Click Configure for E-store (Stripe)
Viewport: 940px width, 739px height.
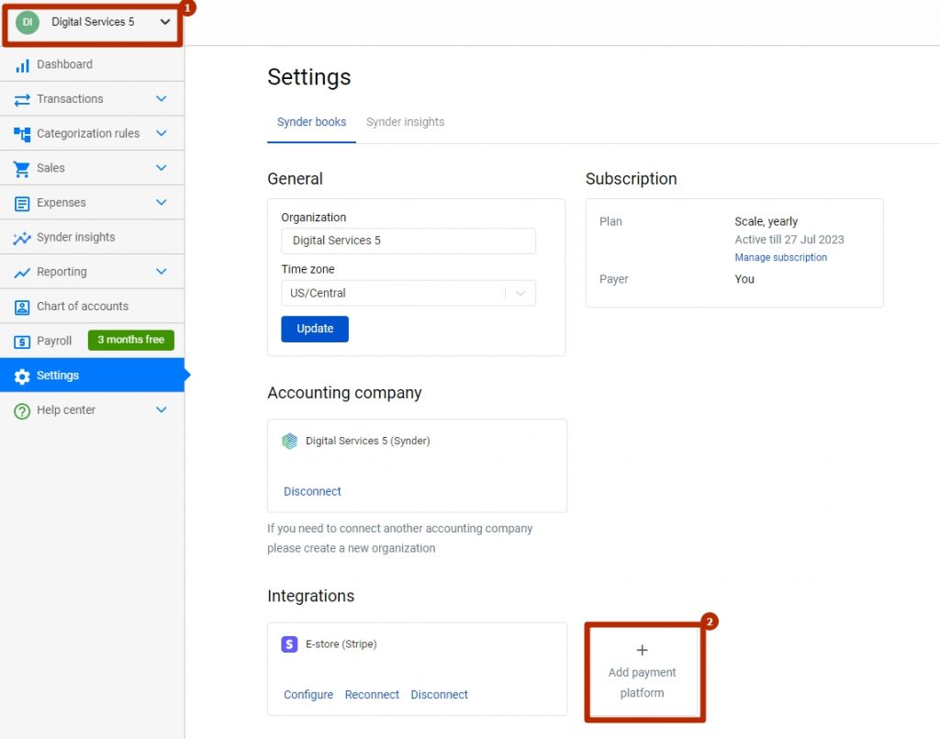tap(308, 695)
